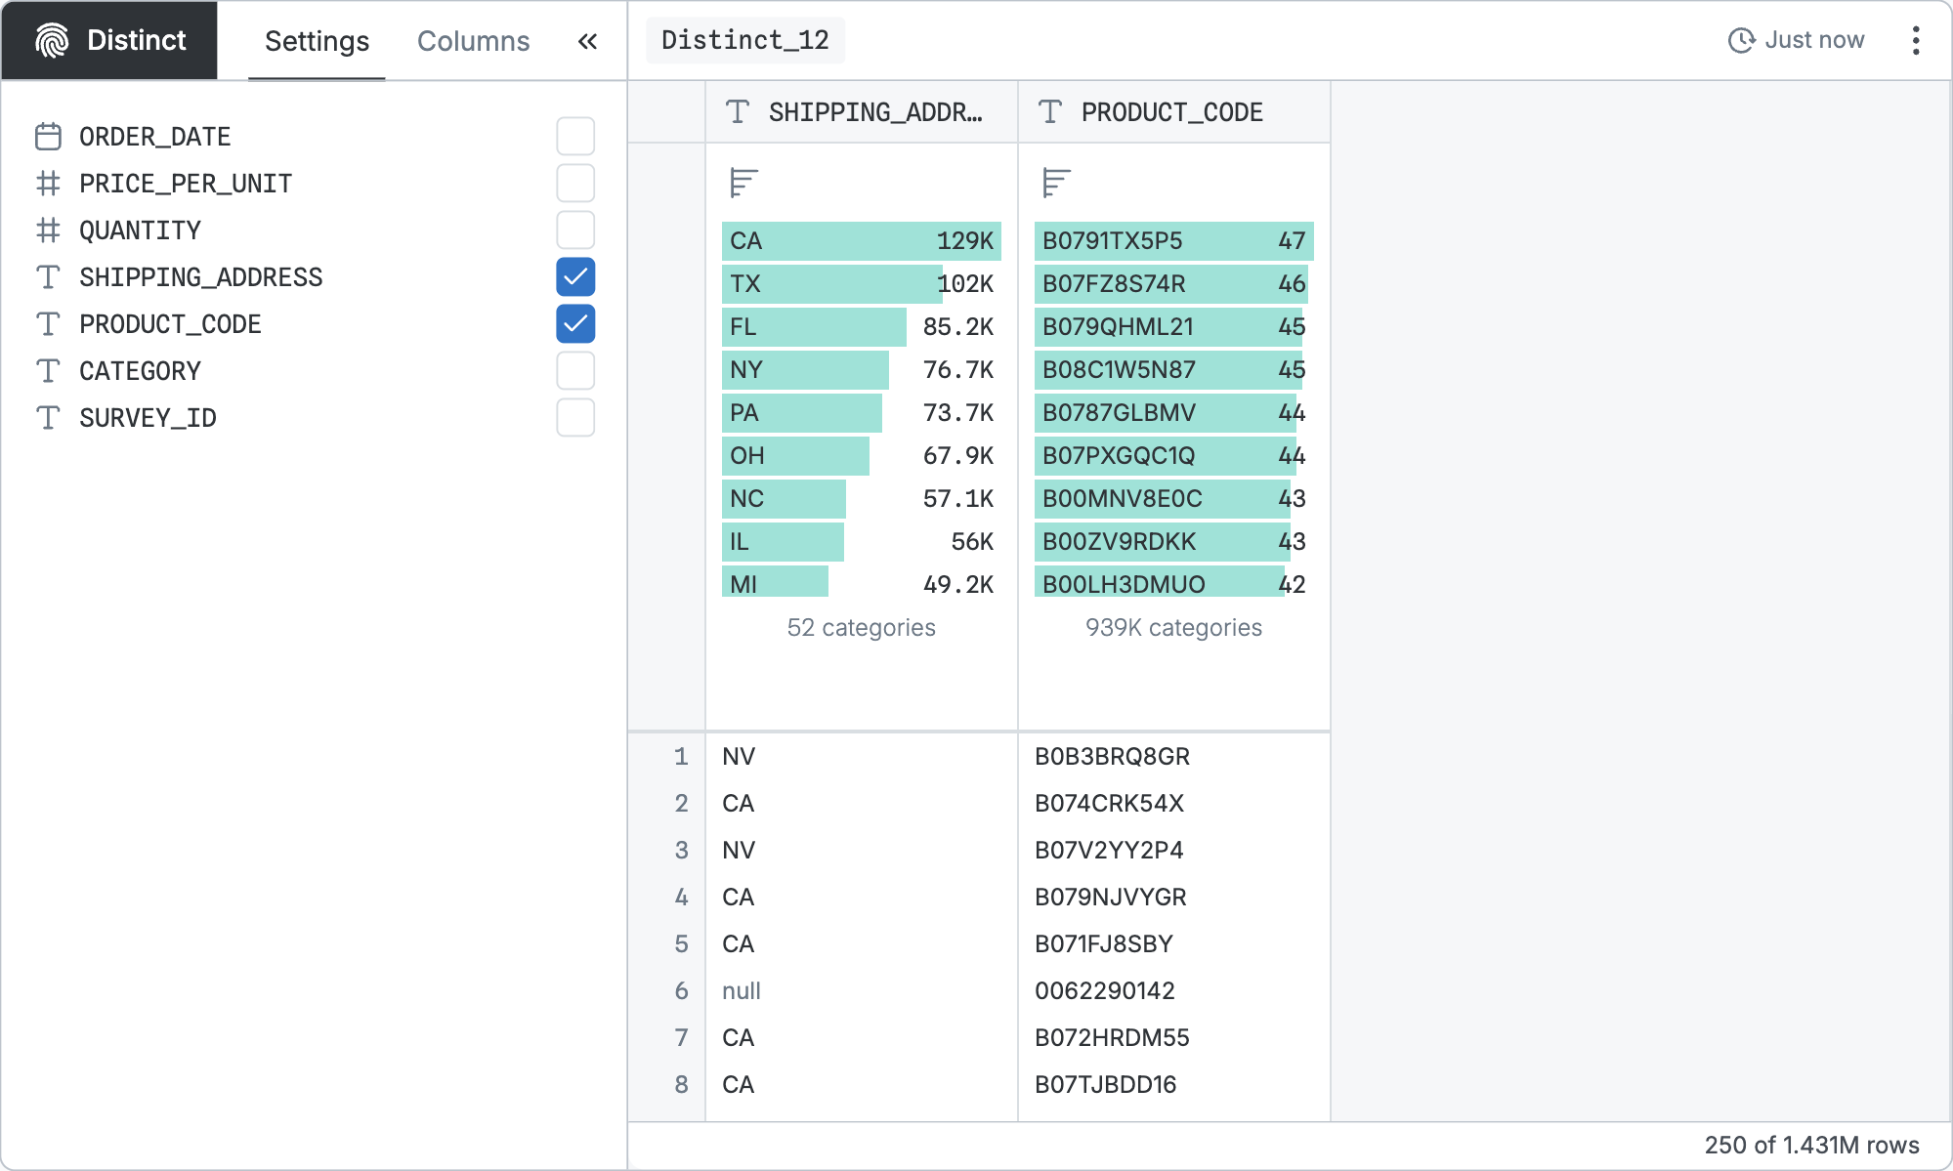
Task: Select the Settings tab
Action: [x=317, y=41]
